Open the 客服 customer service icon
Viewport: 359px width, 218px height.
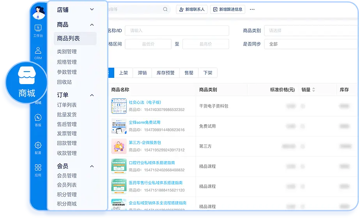click(x=38, y=120)
